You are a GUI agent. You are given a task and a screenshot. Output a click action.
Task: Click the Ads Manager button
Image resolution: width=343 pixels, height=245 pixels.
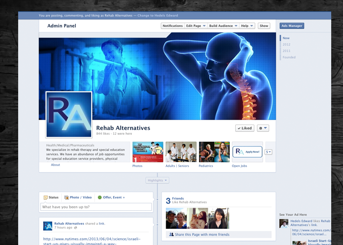pos(292,26)
